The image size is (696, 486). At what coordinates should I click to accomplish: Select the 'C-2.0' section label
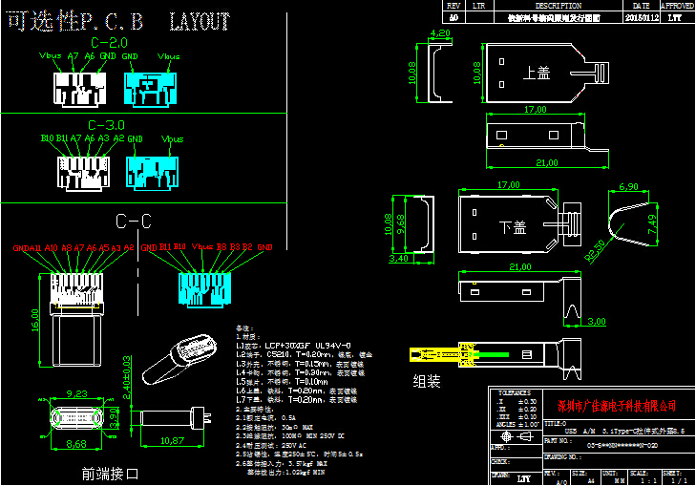coord(109,43)
